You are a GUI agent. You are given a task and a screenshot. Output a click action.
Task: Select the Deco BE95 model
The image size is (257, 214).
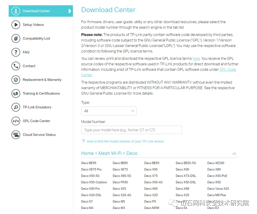pos(89,163)
